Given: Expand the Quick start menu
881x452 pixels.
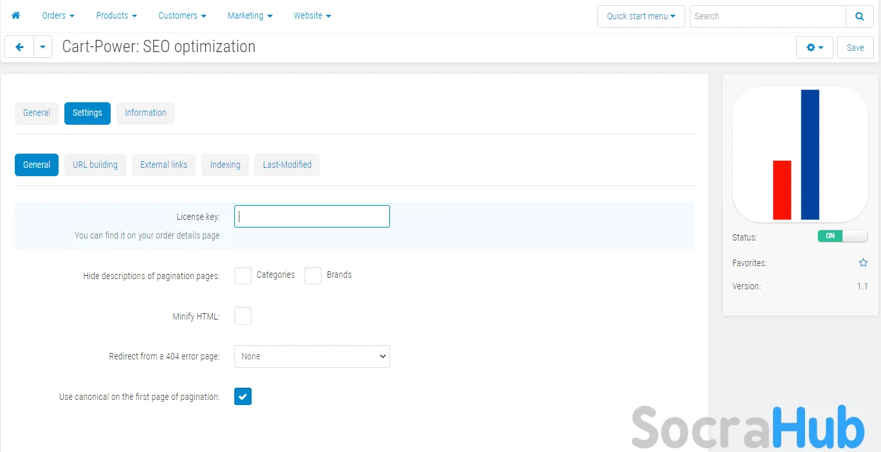Looking at the screenshot, I should point(640,16).
